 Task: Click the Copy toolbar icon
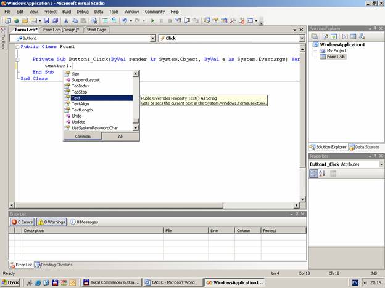pos(75,21)
